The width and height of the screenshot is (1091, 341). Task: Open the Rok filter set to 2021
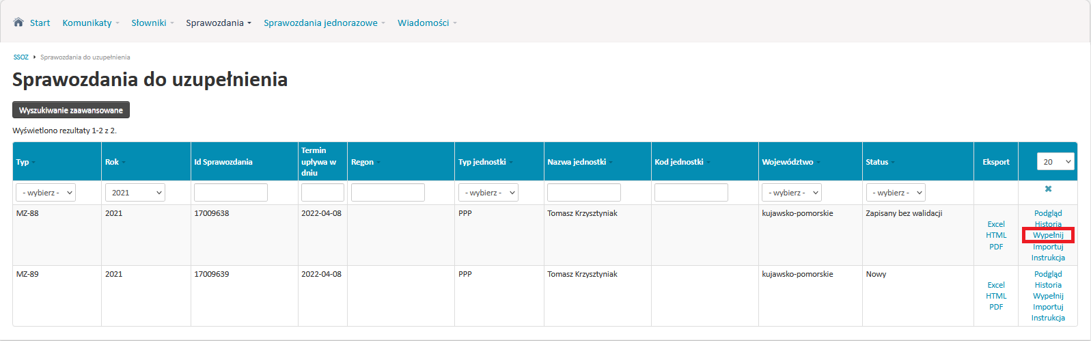coord(135,193)
